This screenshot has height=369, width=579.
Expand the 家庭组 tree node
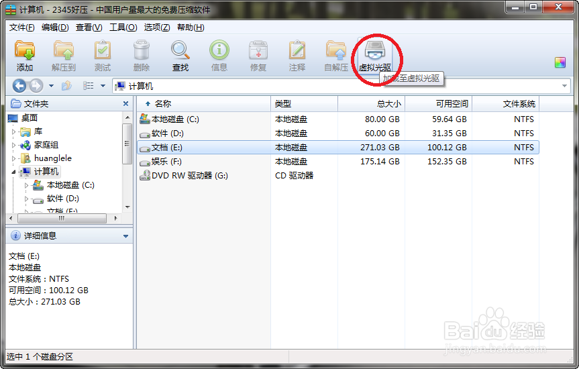pyautogui.click(x=13, y=145)
